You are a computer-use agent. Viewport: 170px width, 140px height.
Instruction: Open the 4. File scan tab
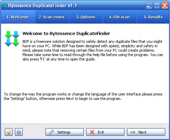pos(120,17)
